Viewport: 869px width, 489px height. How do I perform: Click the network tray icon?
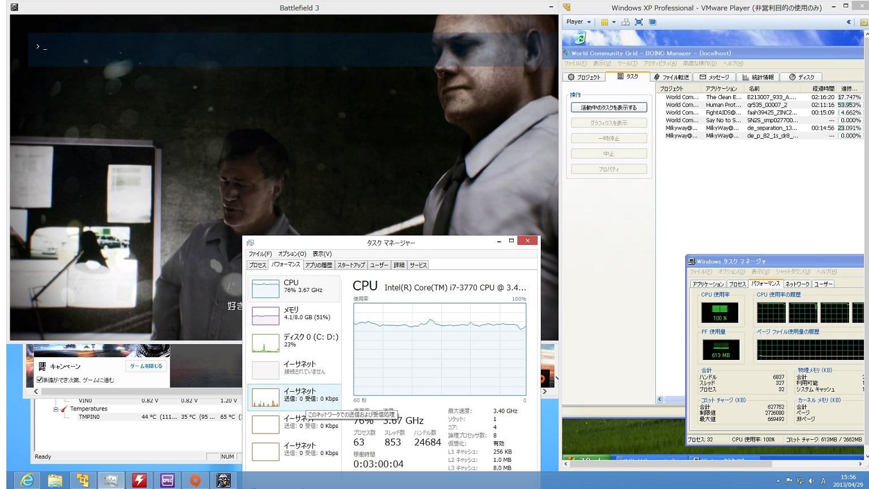(800, 481)
